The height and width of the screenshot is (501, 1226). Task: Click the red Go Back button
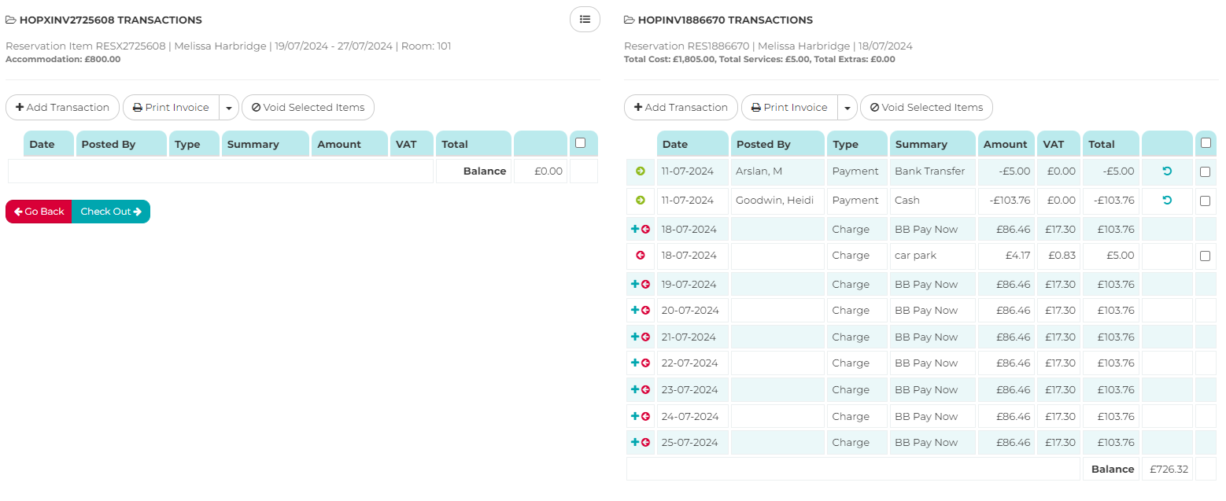(x=39, y=212)
